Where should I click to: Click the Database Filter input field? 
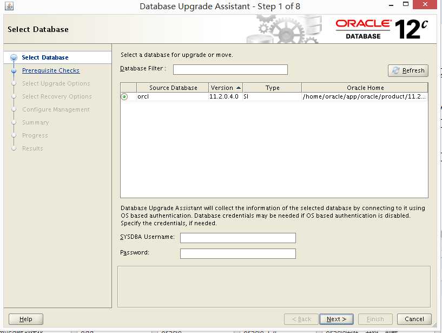pyautogui.click(x=230, y=70)
